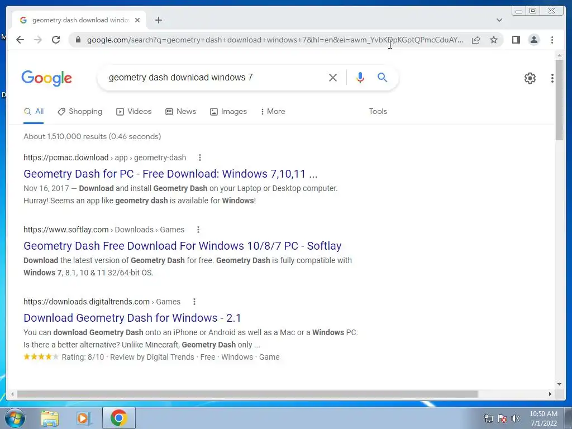Viewport: 572px width, 429px height.
Task: Switch to the News tab
Action: pos(180,112)
